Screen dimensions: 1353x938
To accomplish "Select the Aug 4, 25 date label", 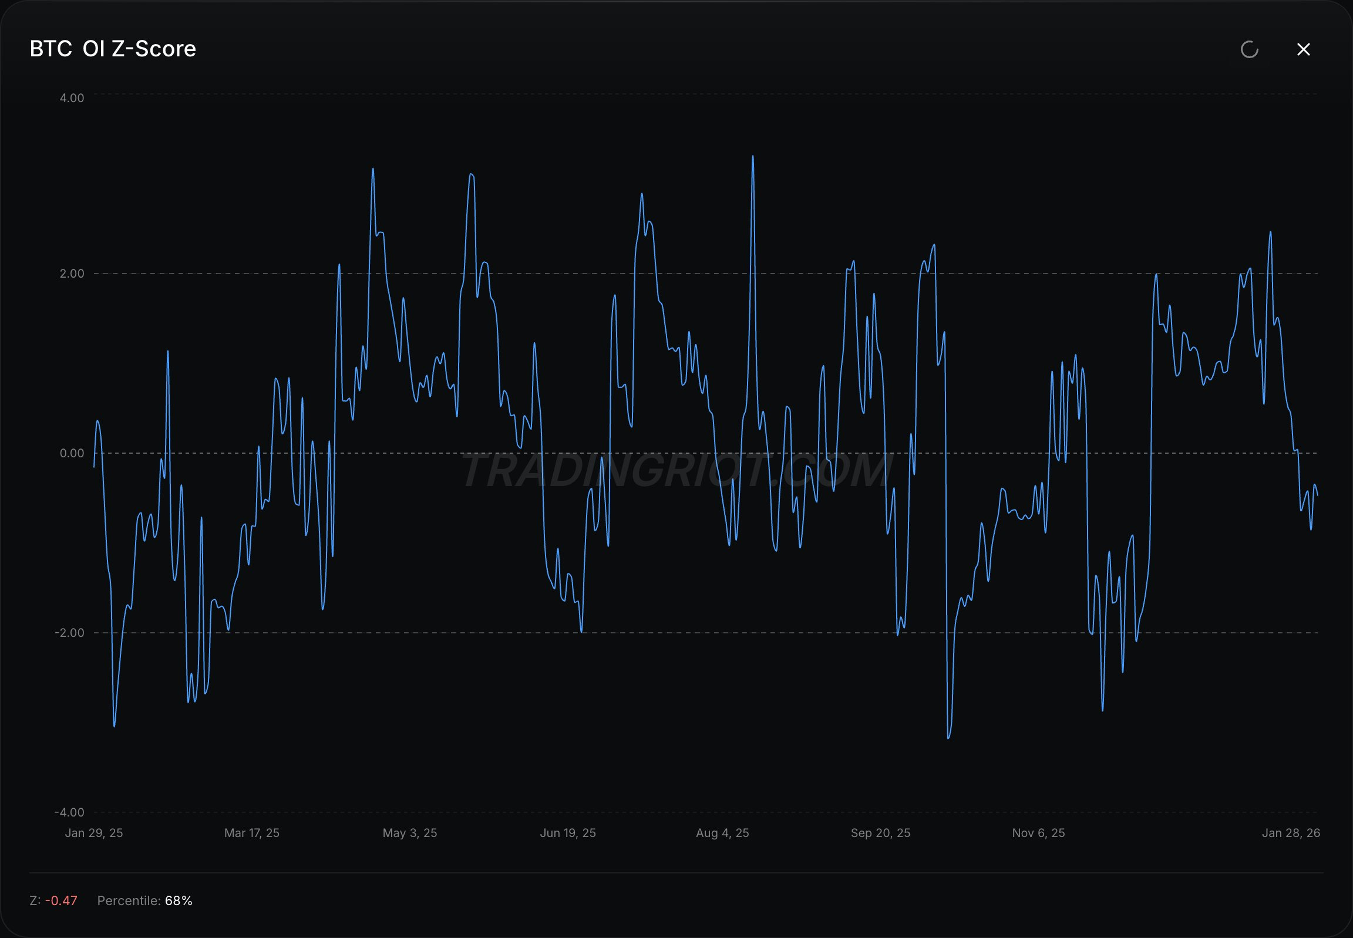I will pyautogui.click(x=722, y=833).
